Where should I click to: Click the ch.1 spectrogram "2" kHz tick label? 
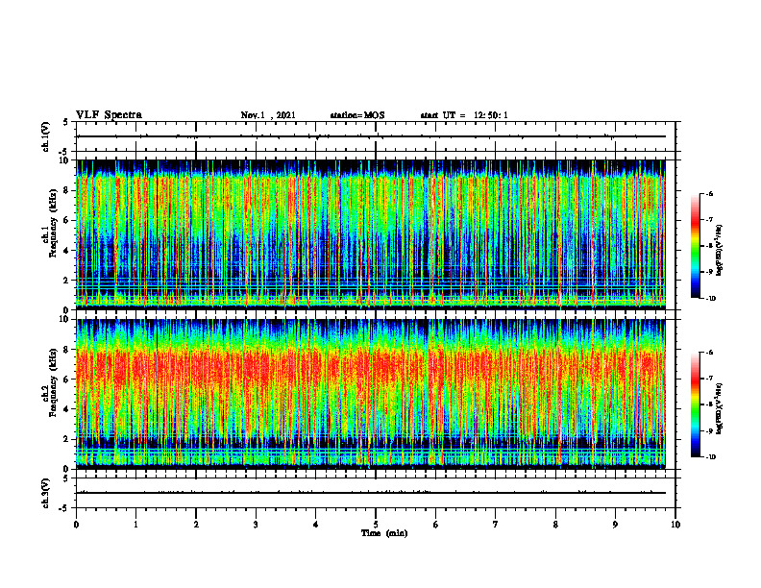coord(67,281)
